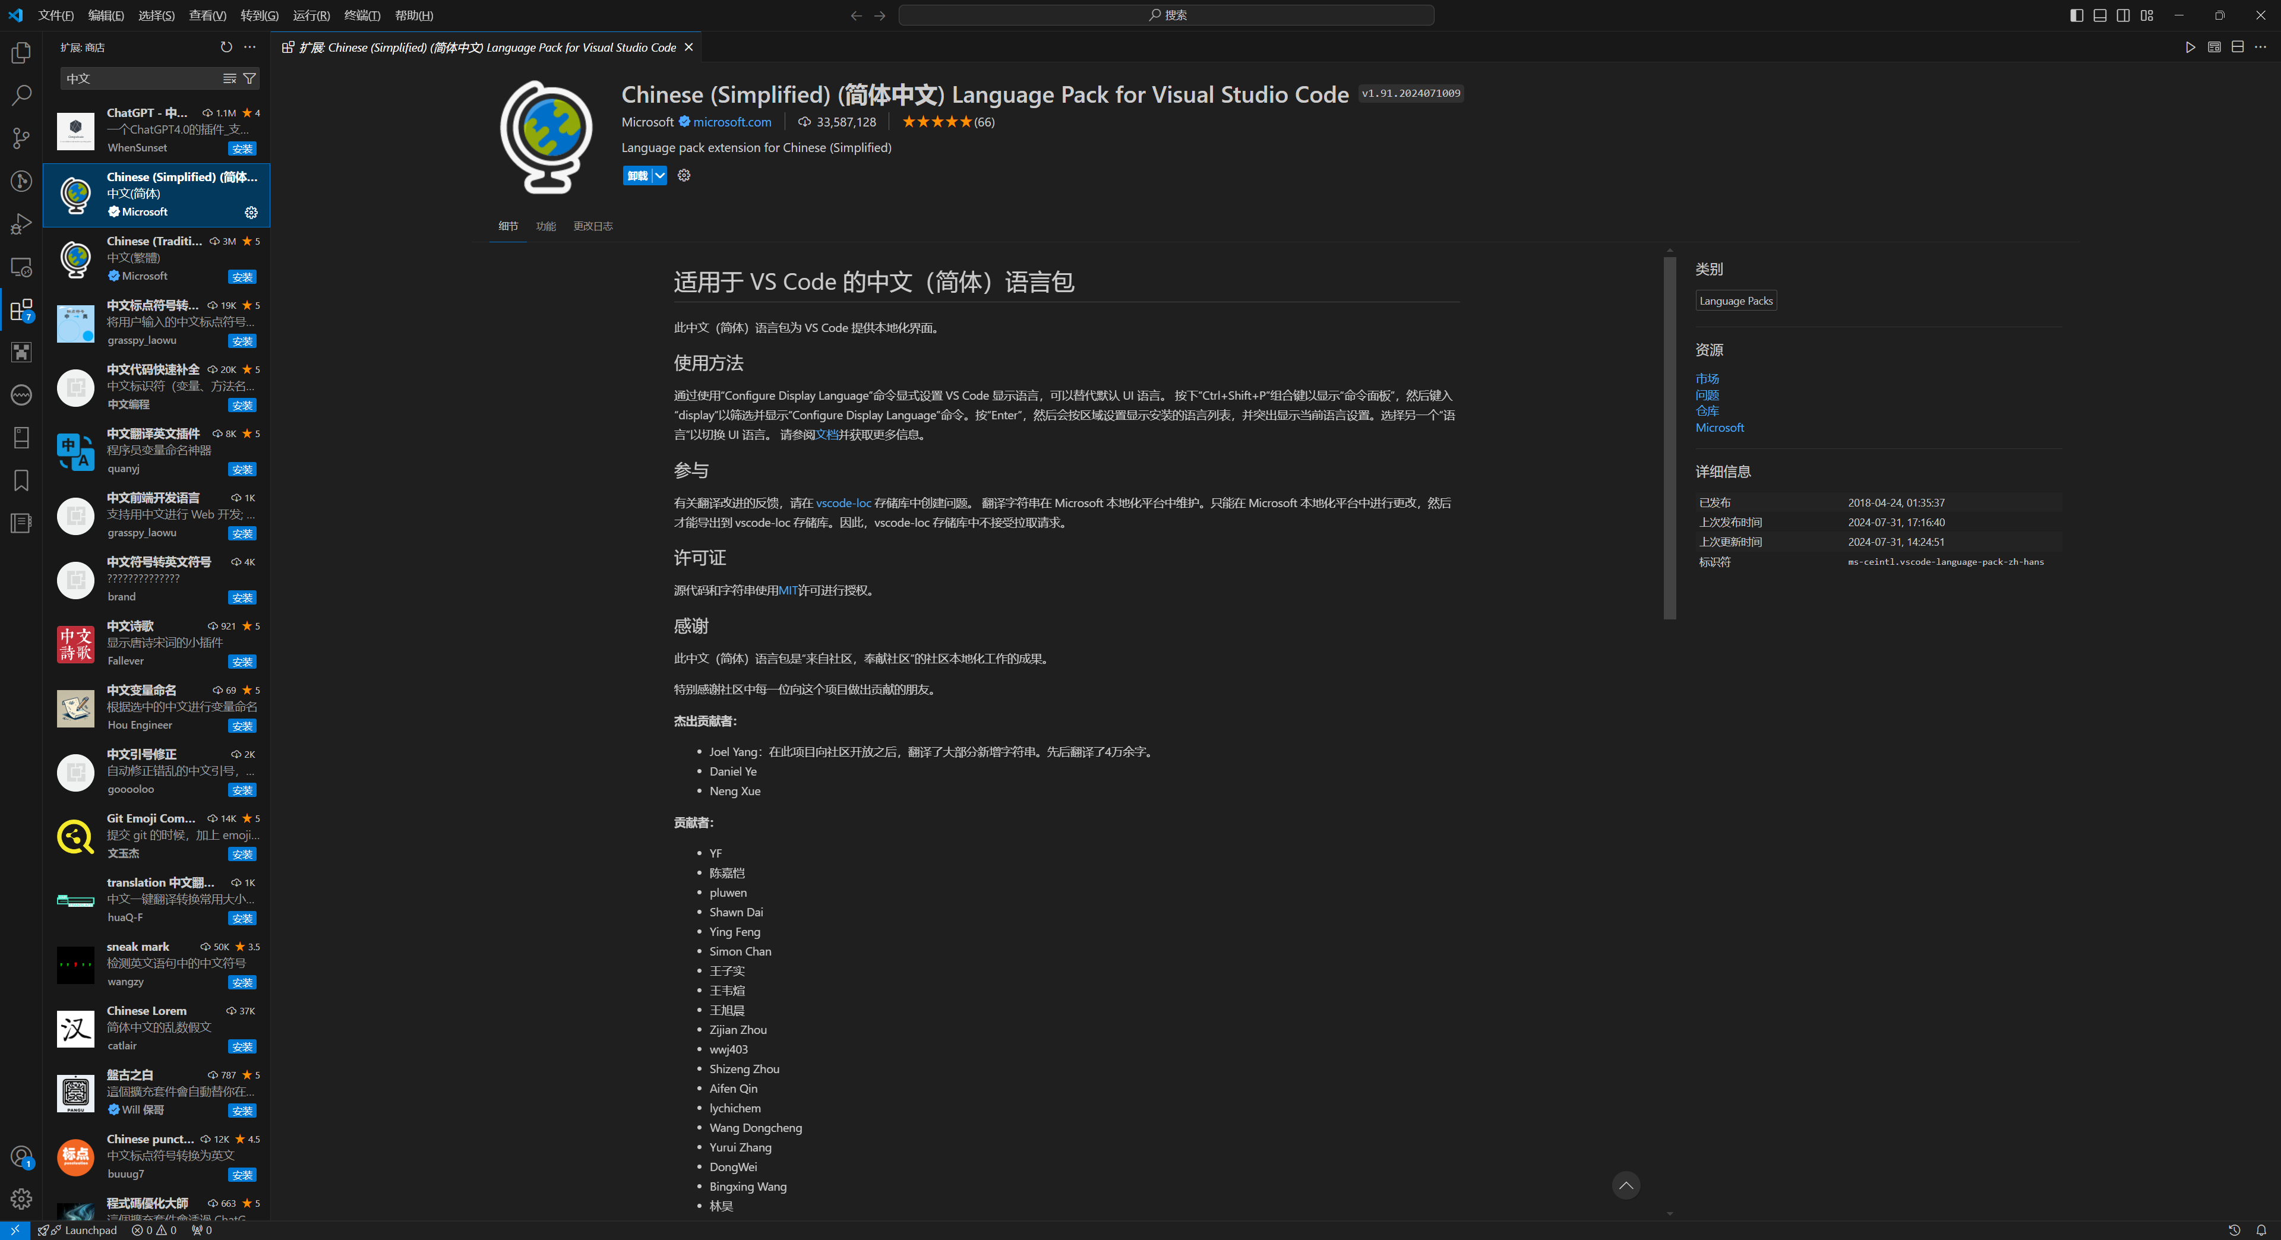Click the history icon in status bar
The image size is (2281, 1240).
tap(2234, 1229)
